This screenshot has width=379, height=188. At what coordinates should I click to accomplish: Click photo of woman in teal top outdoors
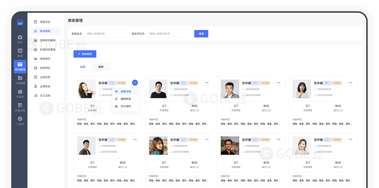click(x=158, y=146)
